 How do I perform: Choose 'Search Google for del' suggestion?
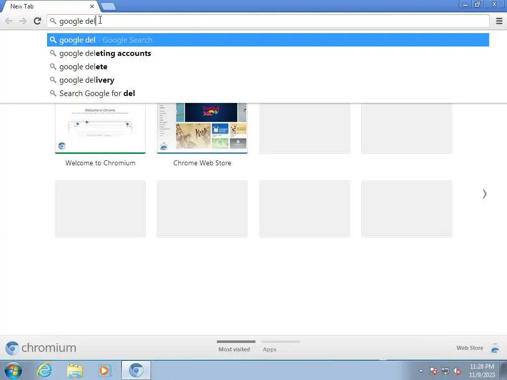(x=268, y=93)
